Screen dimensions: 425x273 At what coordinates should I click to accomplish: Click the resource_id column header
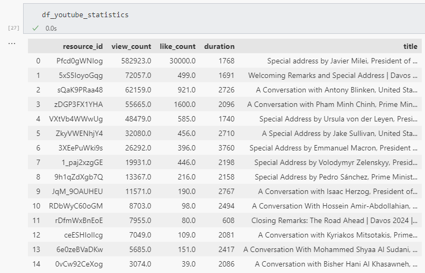click(83, 46)
